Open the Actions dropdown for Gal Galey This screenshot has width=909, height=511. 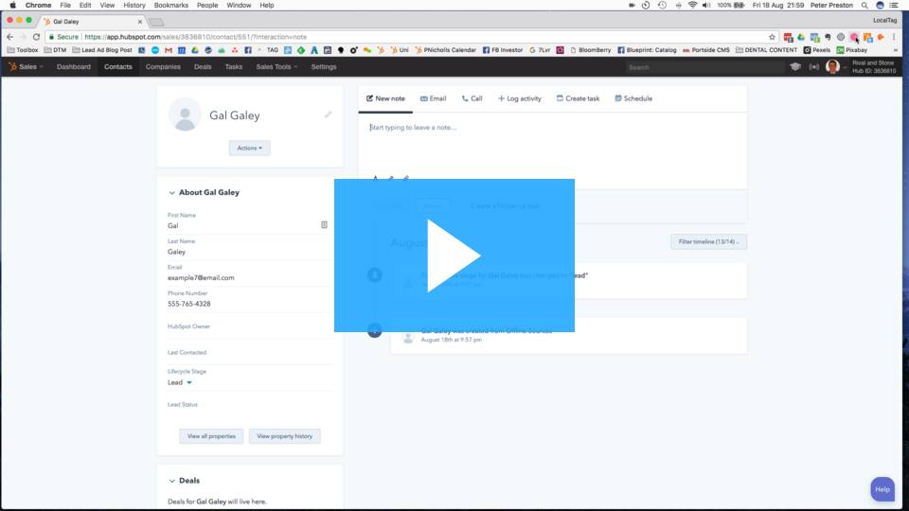click(x=249, y=148)
